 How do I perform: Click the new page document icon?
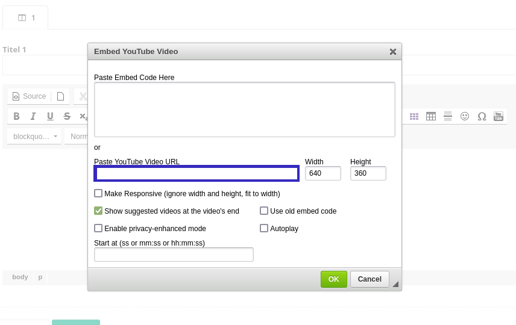pyautogui.click(x=60, y=96)
